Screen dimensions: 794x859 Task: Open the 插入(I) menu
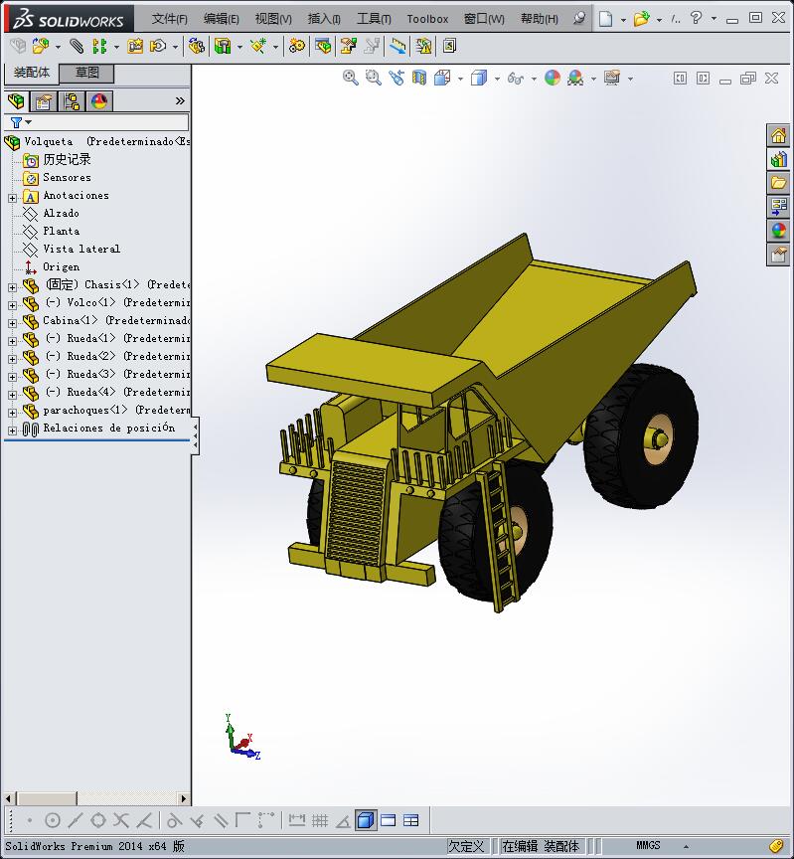pyautogui.click(x=324, y=19)
